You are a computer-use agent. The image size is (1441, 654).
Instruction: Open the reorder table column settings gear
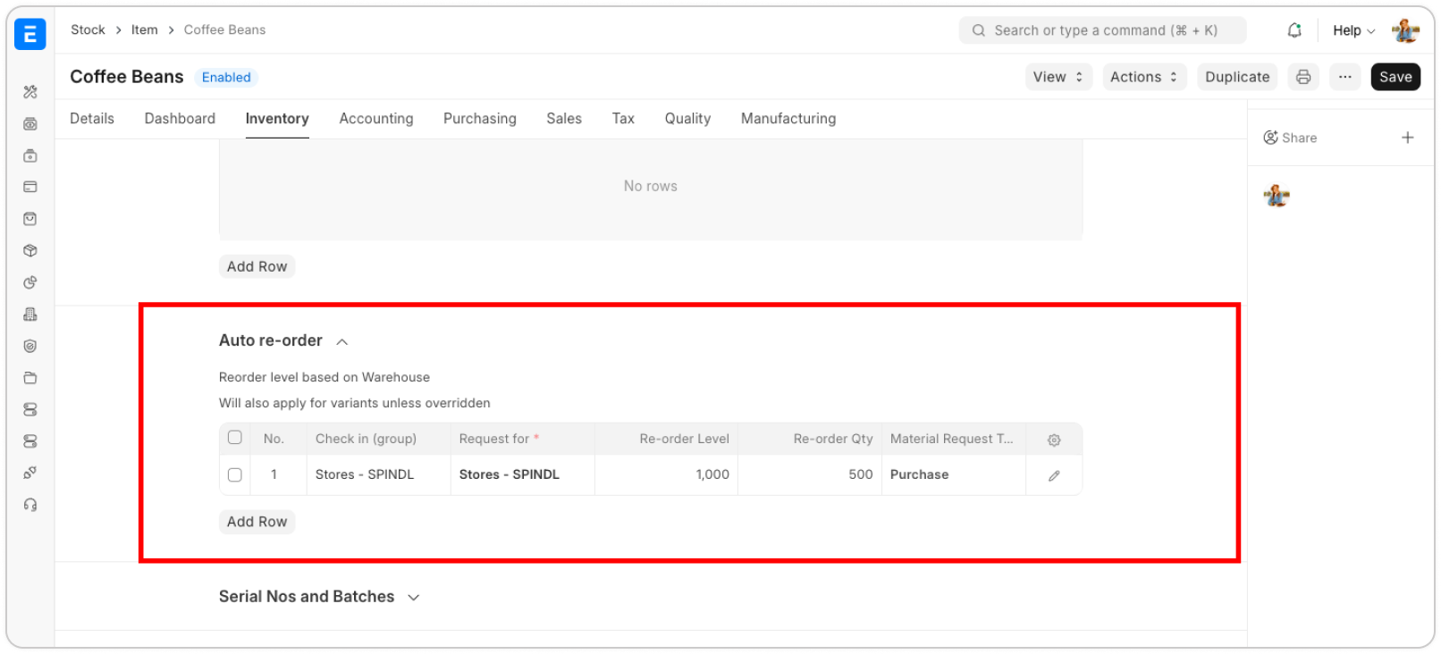pyautogui.click(x=1054, y=440)
